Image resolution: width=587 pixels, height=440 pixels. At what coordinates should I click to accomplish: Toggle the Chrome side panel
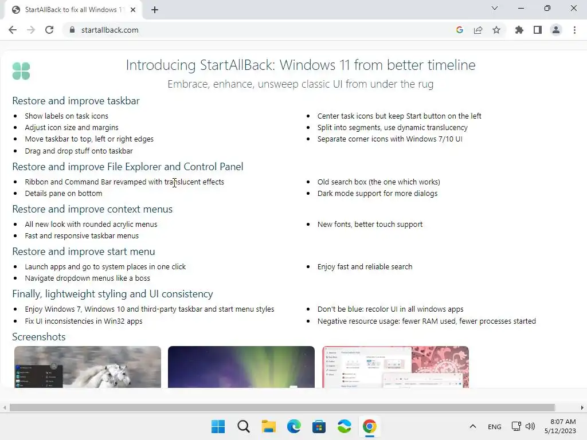click(538, 30)
